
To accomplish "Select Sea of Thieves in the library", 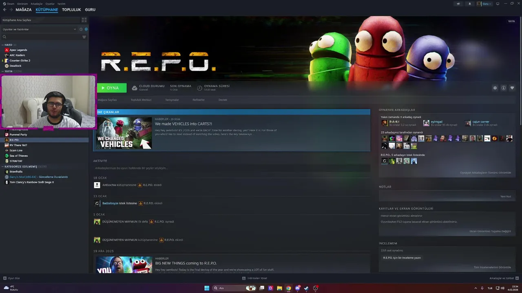I will pos(19,156).
